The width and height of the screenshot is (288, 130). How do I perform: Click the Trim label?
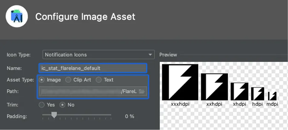point(12,105)
